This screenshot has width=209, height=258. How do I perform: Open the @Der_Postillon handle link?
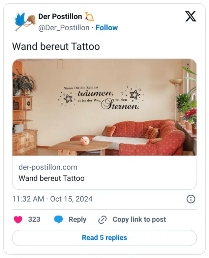[x=64, y=28]
